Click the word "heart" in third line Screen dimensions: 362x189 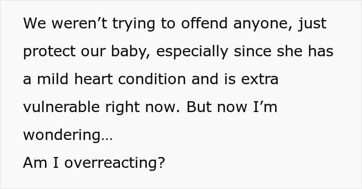coord(93,79)
